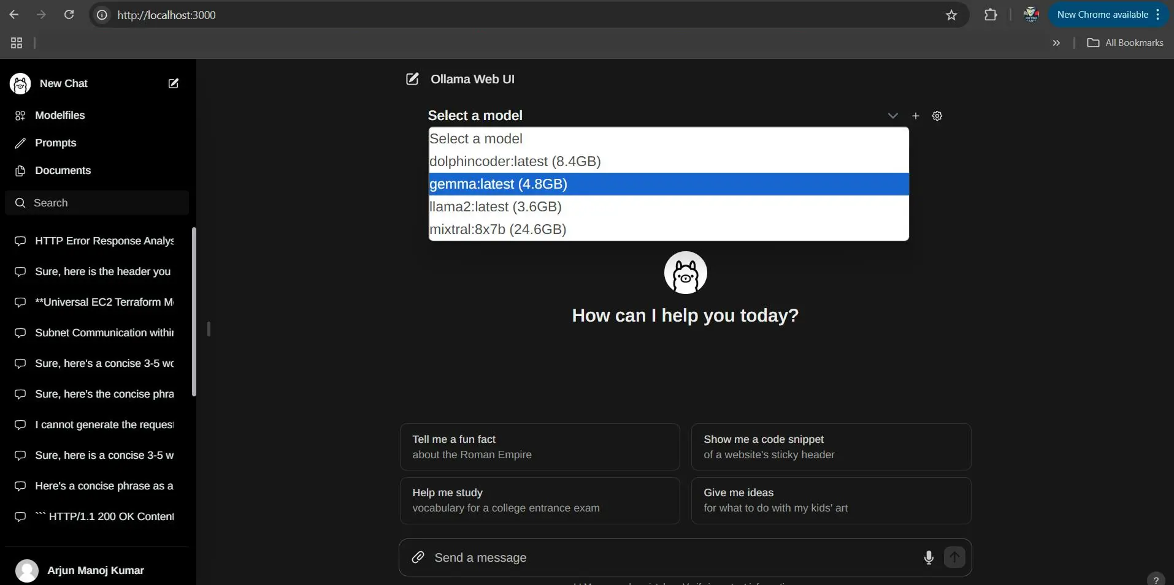Screen dimensions: 1174x585
Task: Open Chrome menu three-dot icon
Action: click(x=1157, y=15)
